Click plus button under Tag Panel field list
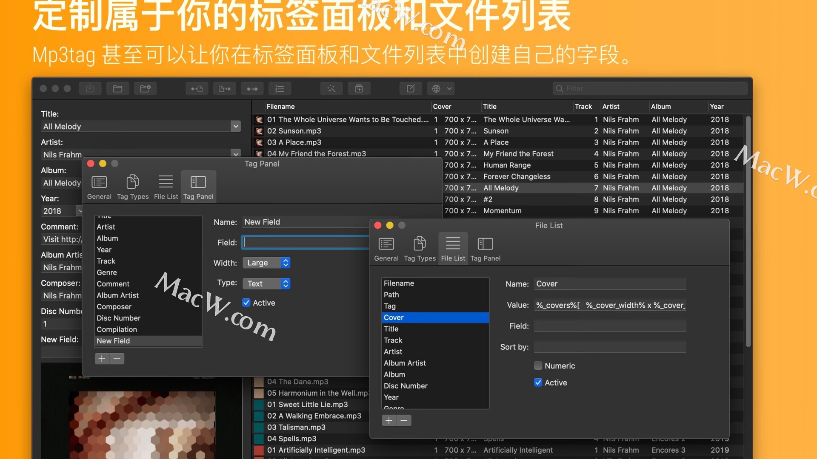817x459 pixels. (x=102, y=359)
